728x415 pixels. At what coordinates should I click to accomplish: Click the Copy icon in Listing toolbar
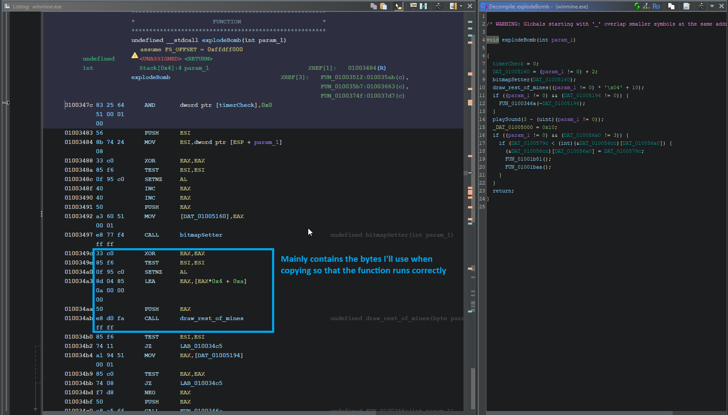(x=374, y=6)
